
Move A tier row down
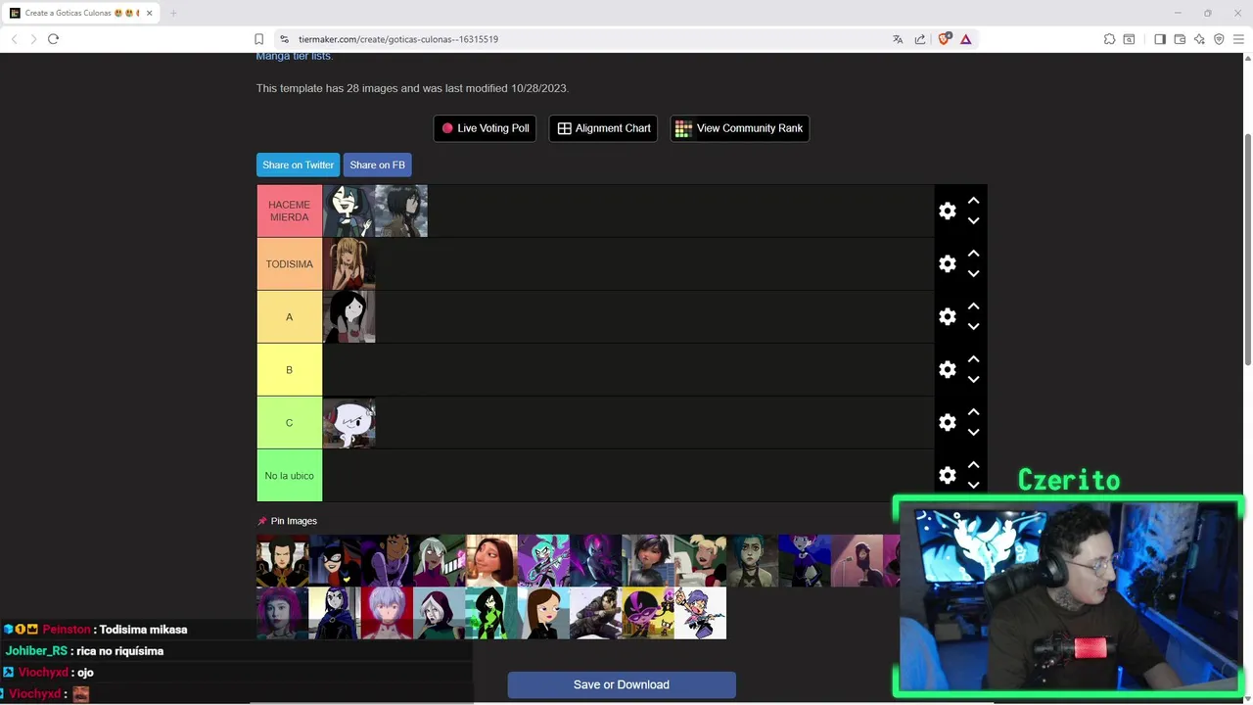(973, 327)
